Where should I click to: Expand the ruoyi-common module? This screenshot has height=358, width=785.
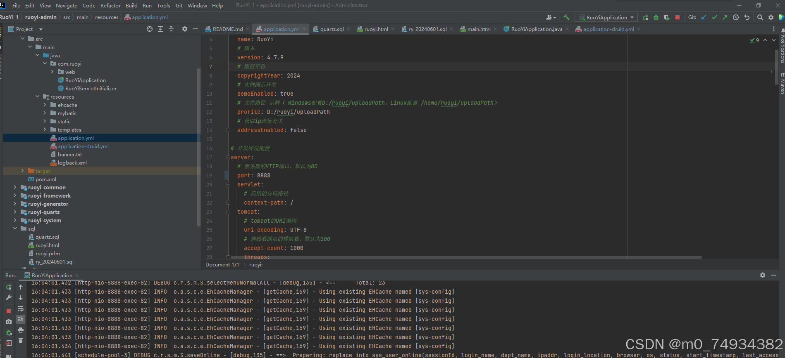(x=15, y=187)
